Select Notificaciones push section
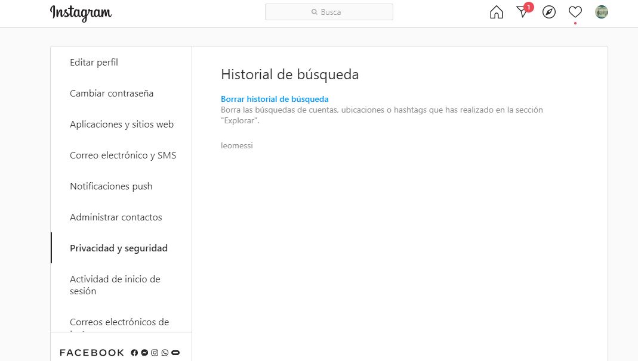Screen dimensions: 638x361 (111, 186)
